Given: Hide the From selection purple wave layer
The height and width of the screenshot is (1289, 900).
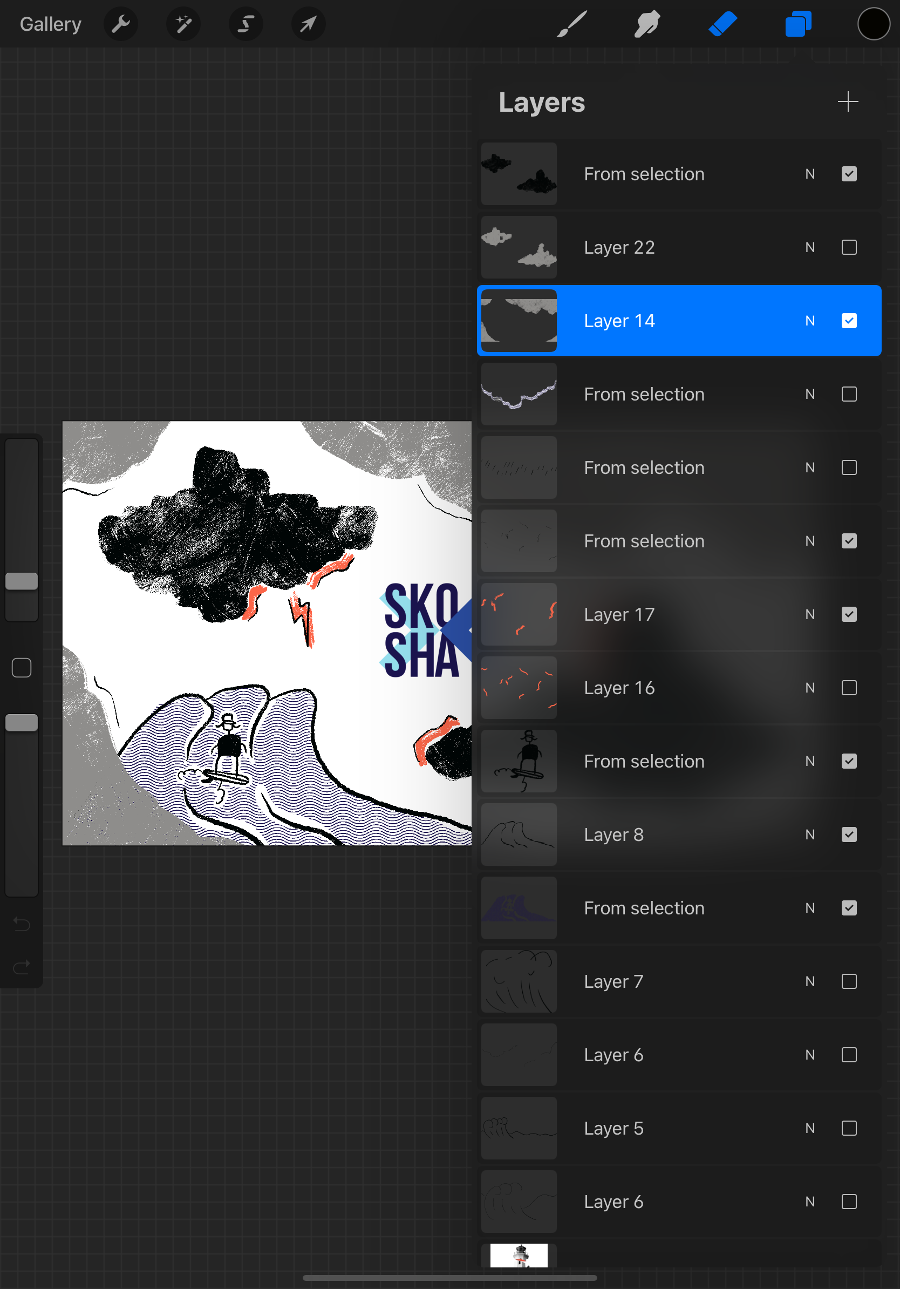Looking at the screenshot, I should tap(849, 908).
